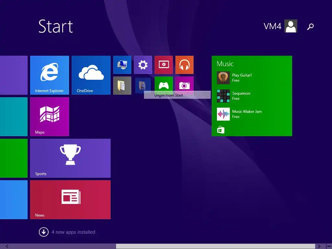The width and height of the screenshot is (332, 249).
Task: Open the partially visible teal tile
Action: pyautogui.click(x=14, y=117)
